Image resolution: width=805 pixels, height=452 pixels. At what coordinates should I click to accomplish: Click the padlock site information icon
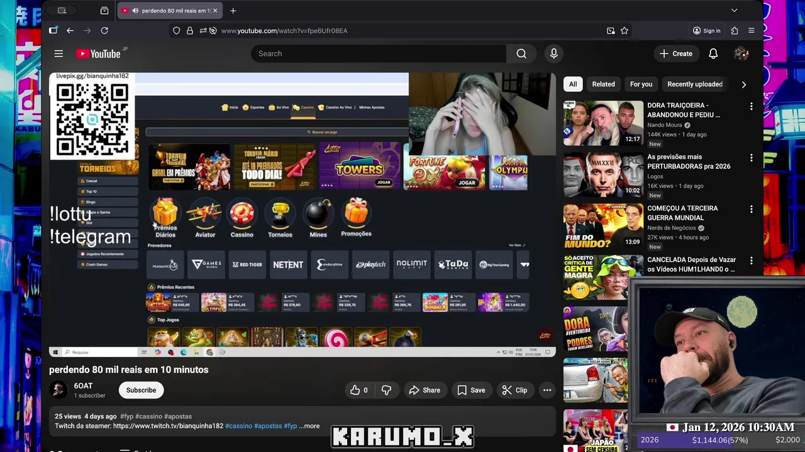point(190,31)
